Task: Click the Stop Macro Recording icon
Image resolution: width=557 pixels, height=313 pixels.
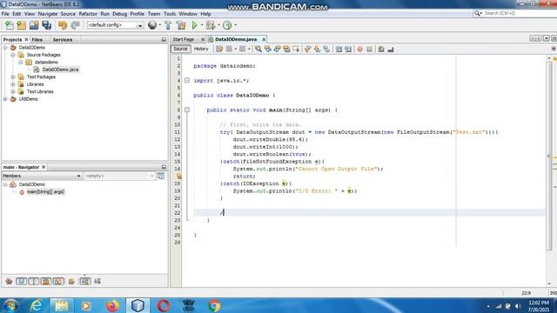Action: point(369,49)
